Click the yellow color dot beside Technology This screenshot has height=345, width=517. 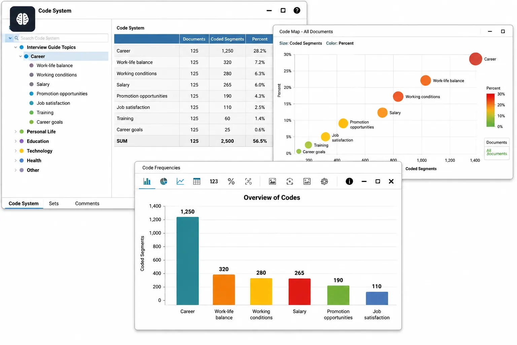[22, 151]
